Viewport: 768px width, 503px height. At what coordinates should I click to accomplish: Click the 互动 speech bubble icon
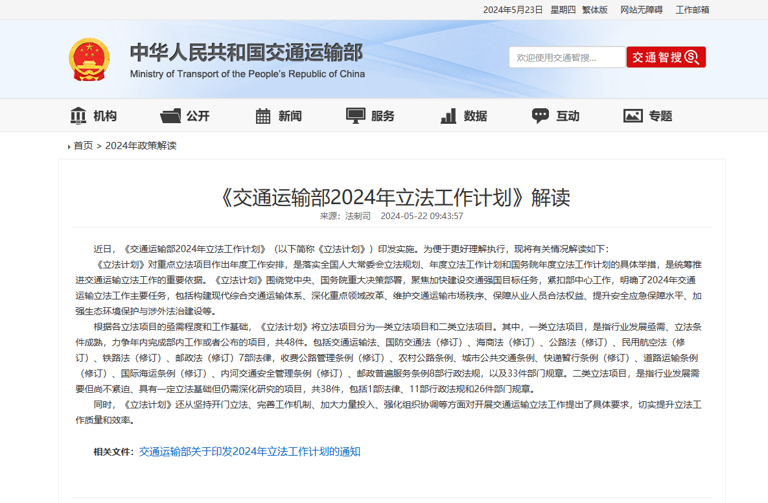click(x=541, y=115)
